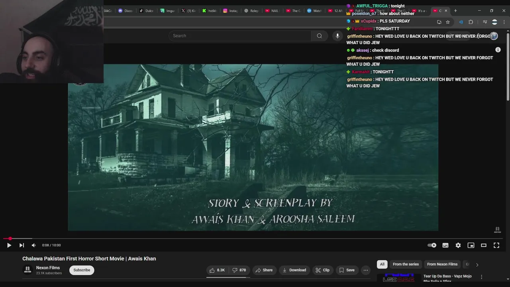Bookmark this page with star icon
510x287 pixels.
coord(448,22)
